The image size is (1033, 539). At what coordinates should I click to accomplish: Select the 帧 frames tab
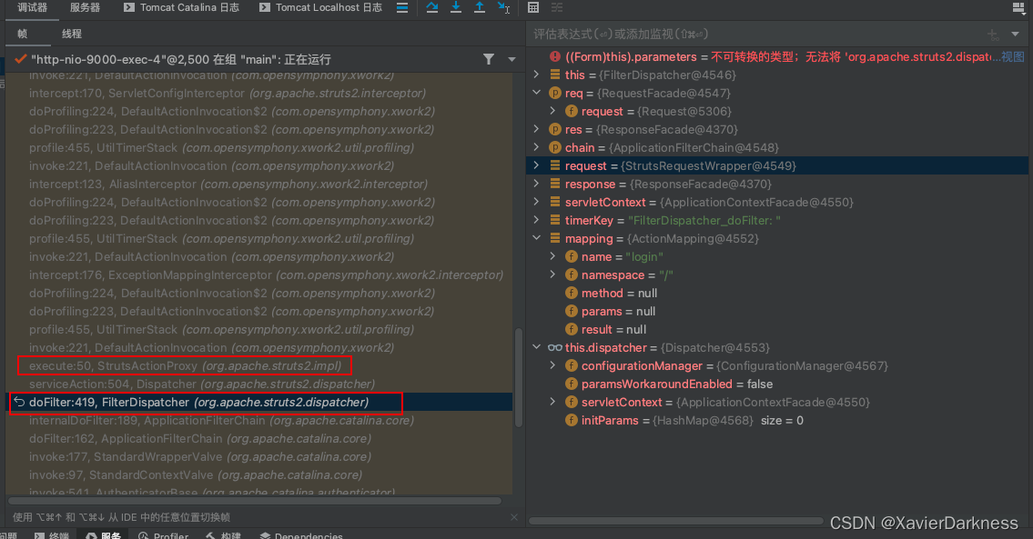[23, 34]
